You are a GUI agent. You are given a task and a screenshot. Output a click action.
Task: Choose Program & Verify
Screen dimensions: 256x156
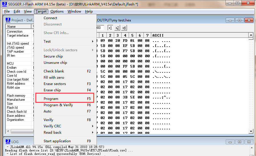tap(65, 105)
